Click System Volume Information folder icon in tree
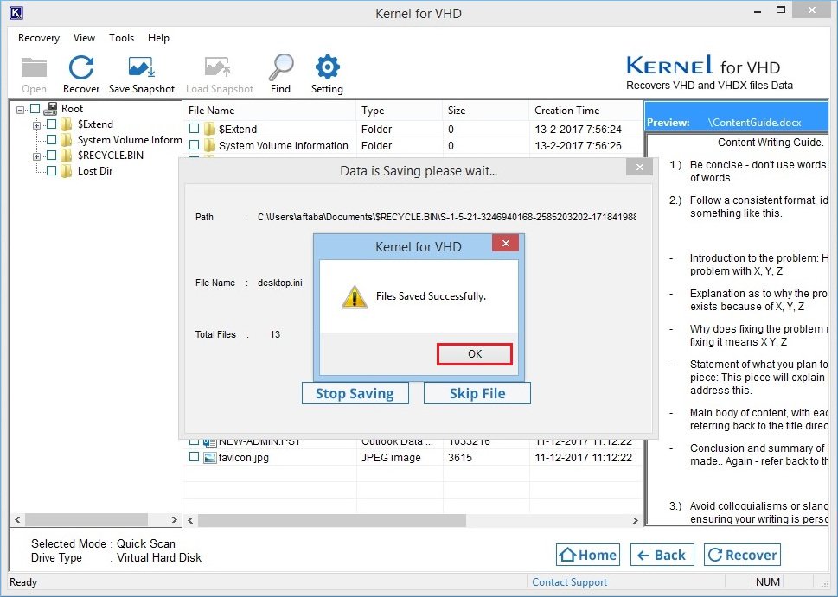Image resolution: width=838 pixels, height=597 pixels. (67, 140)
